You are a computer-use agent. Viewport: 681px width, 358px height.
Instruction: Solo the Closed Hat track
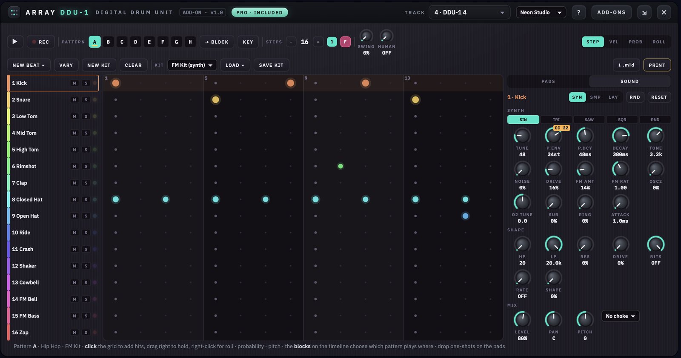point(86,199)
